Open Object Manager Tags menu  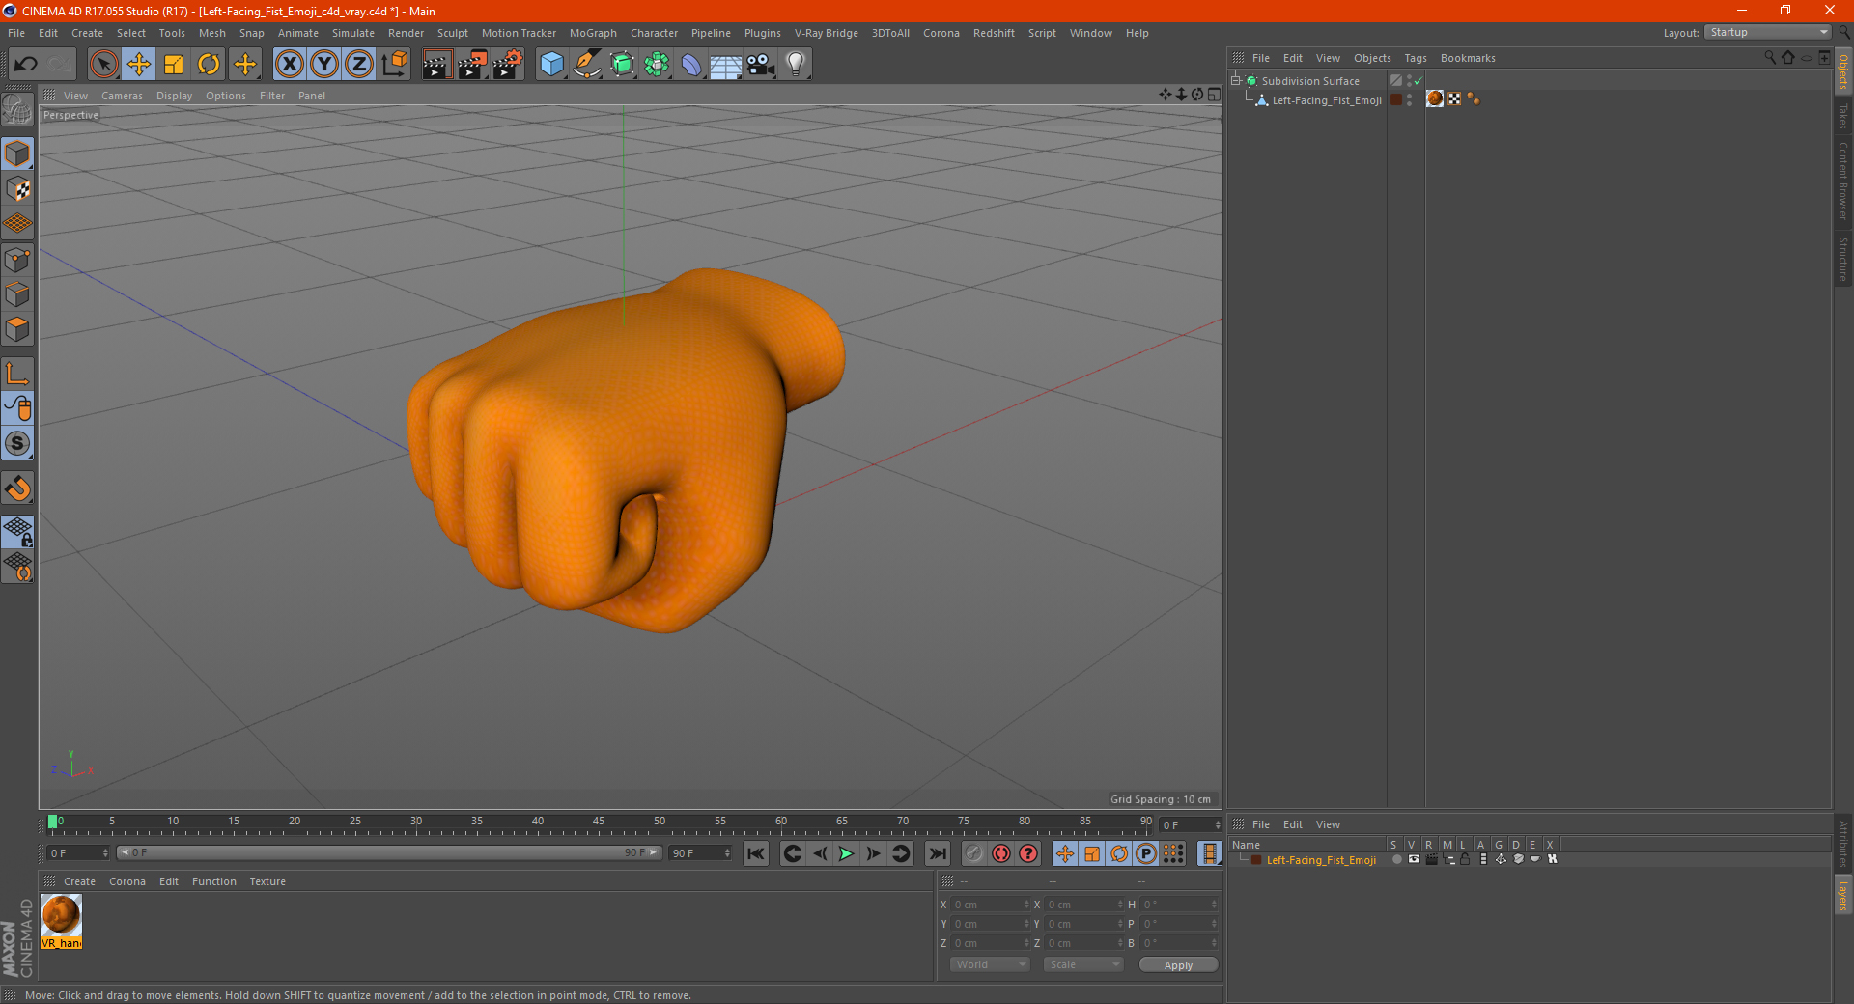[1415, 58]
